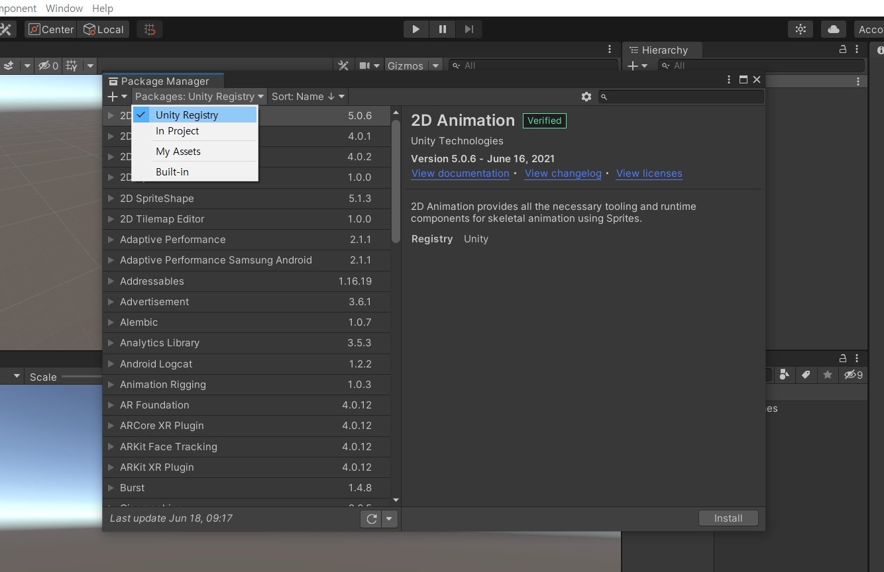Toggle Scene grid visibility icon
Viewport: 884px width, 572px height.
click(x=72, y=66)
